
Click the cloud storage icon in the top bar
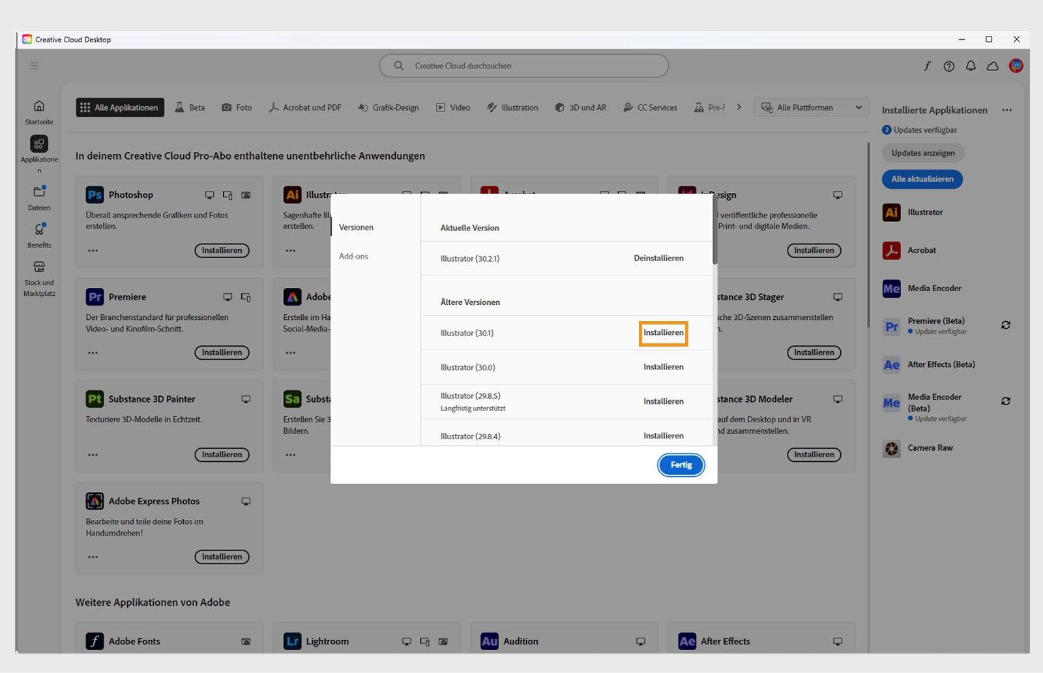coord(992,66)
